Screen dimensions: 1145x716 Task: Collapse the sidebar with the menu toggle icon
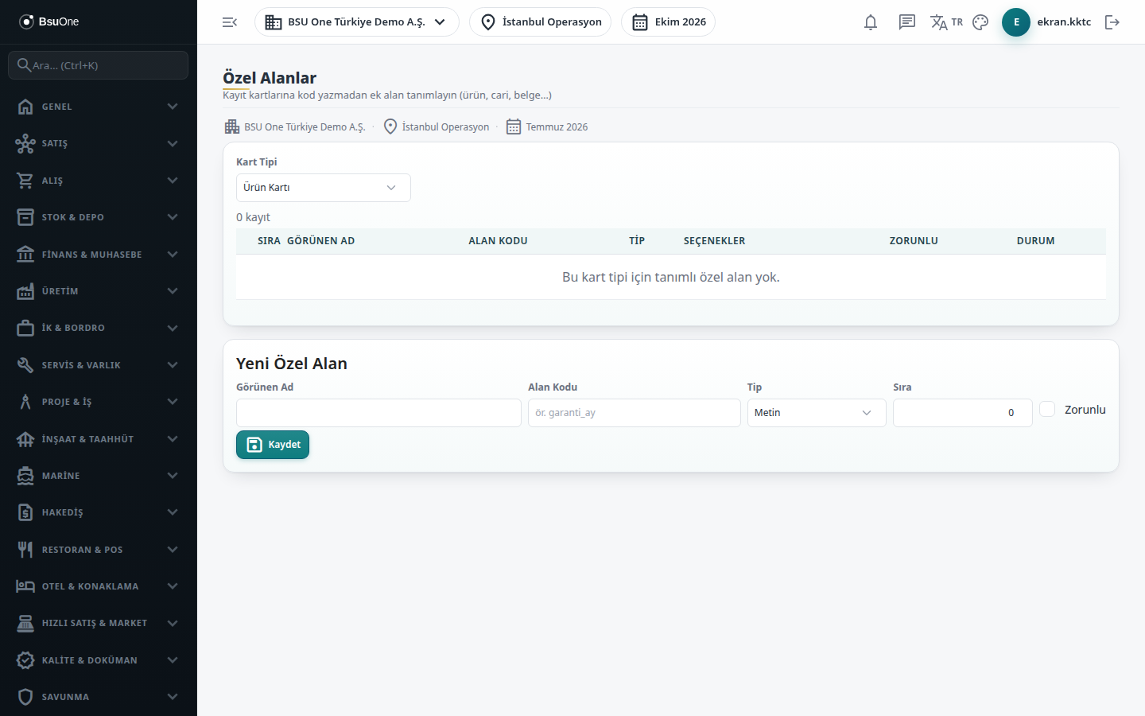point(230,22)
